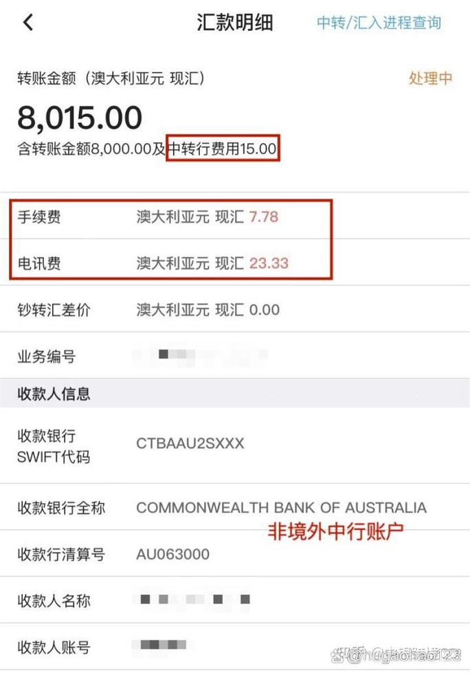Select clearing number AU063000
The width and height of the screenshot is (470, 673).
(x=173, y=554)
